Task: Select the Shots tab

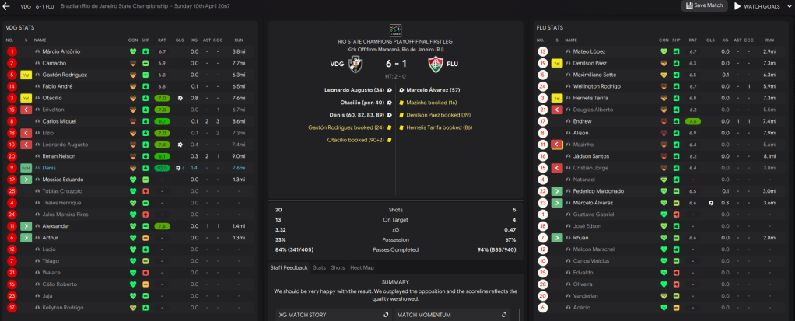Action: click(338, 267)
